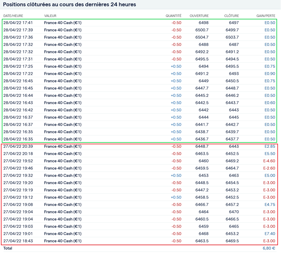
Task: Select the heading 'Positions clôturées au cours des dernières 24 heures'
Action: pos(70,5)
